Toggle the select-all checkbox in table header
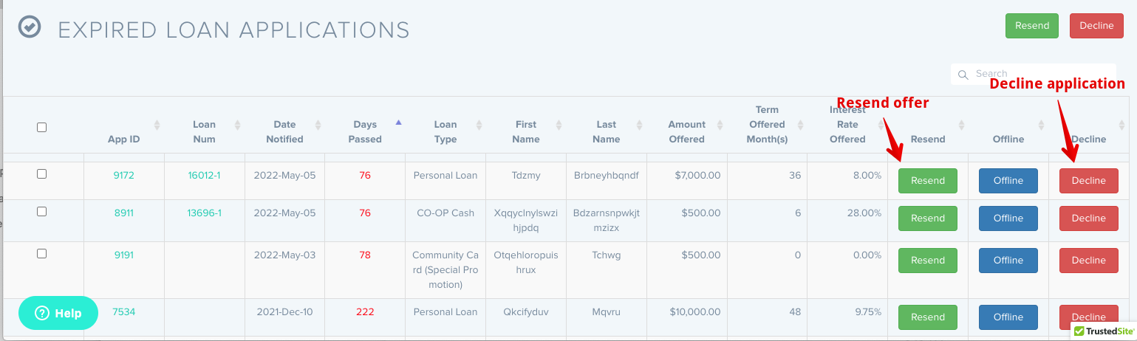The height and width of the screenshot is (341, 1137). [42, 127]
